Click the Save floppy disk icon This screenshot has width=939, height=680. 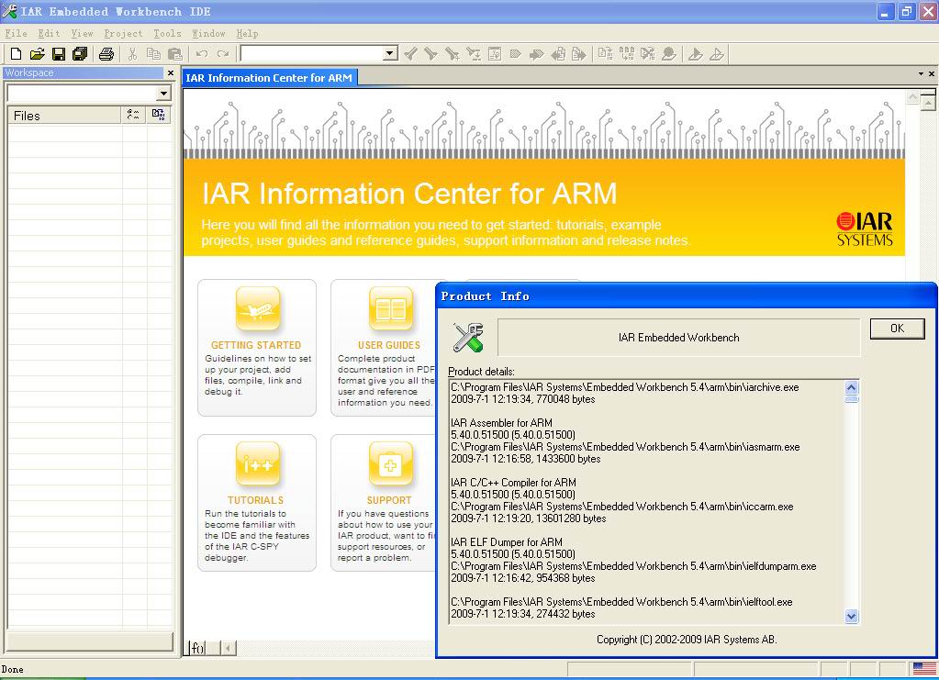pyautogui.click(x=59, y=54)
